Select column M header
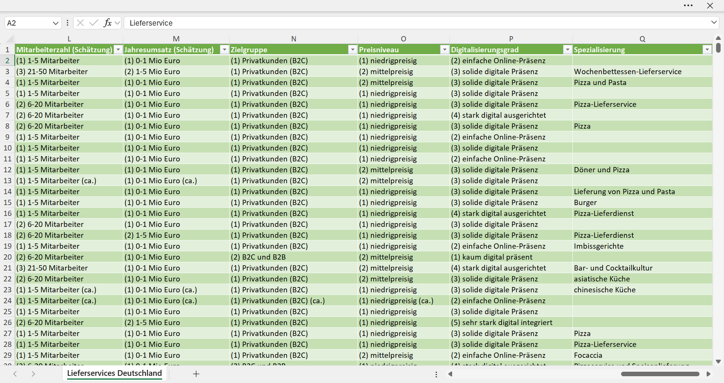724x383 pixels. [176, 39]
